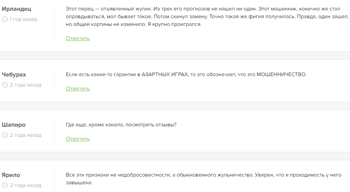Click the clock icon under Шапиро
The height and width of the screenshot is (192, 350).
pos(5,135)
